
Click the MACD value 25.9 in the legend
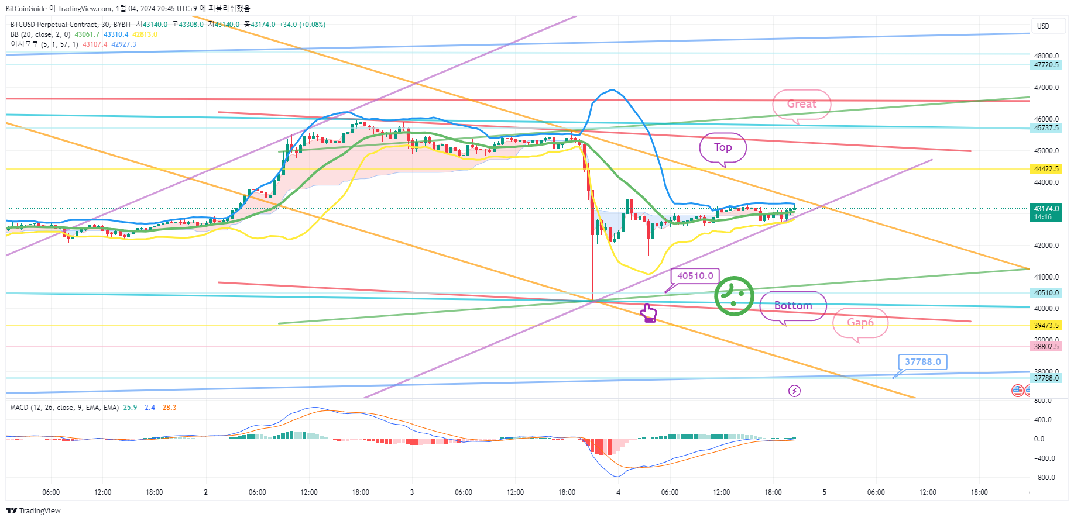[x=130, y=408]
